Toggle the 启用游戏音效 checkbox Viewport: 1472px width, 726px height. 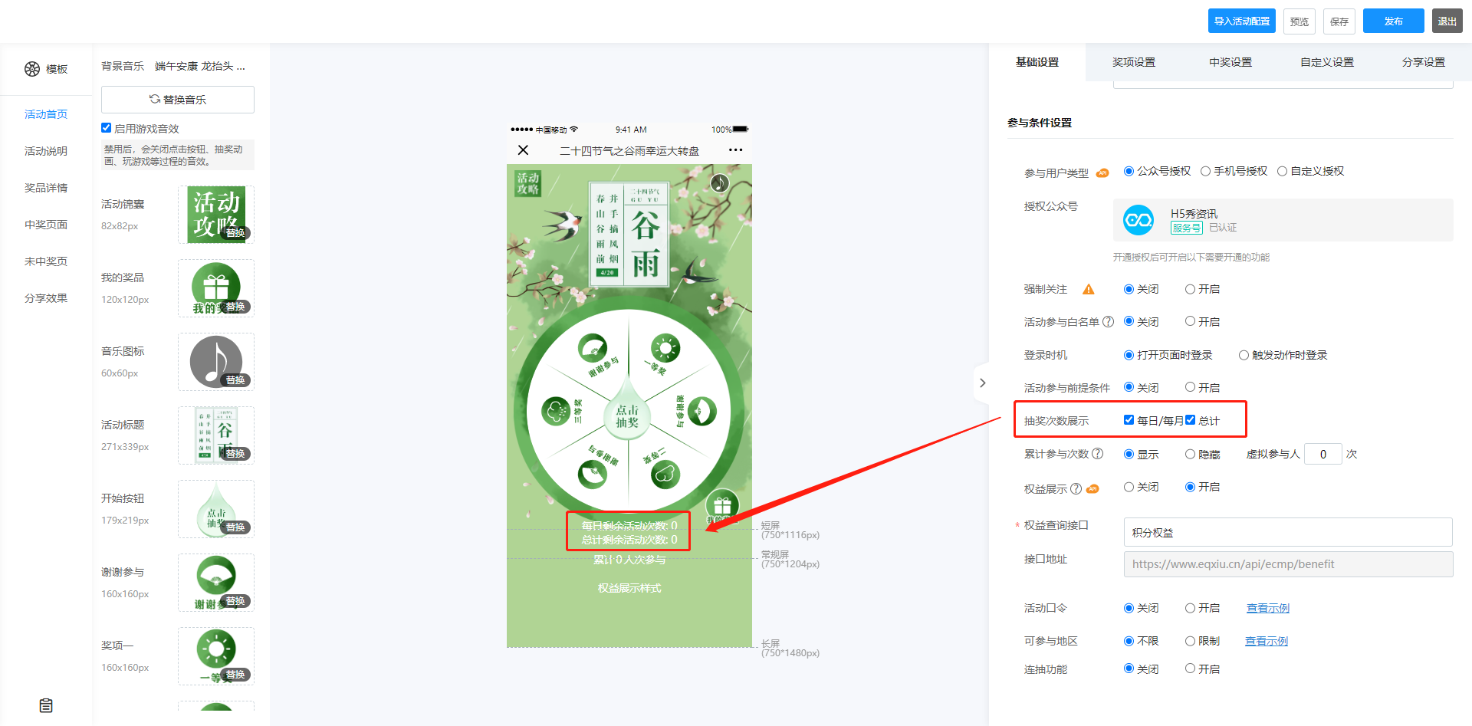107,128
